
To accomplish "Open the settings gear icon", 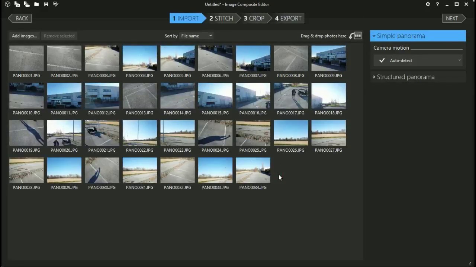I will click(x=428, y=4).
